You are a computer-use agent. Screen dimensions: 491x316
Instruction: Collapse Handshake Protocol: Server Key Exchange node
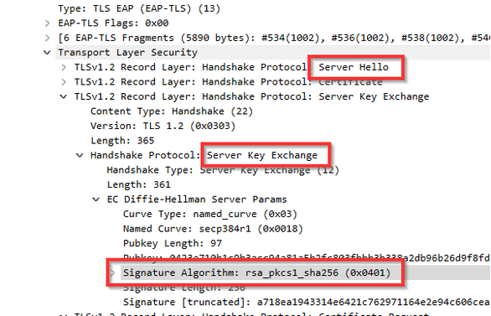click(80, 155)
